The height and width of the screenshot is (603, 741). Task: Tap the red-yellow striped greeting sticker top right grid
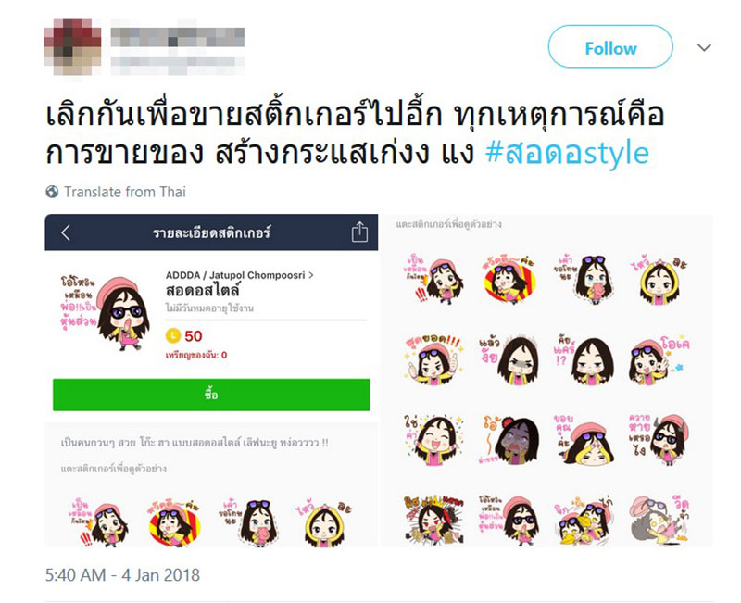[x=509, y=280]
